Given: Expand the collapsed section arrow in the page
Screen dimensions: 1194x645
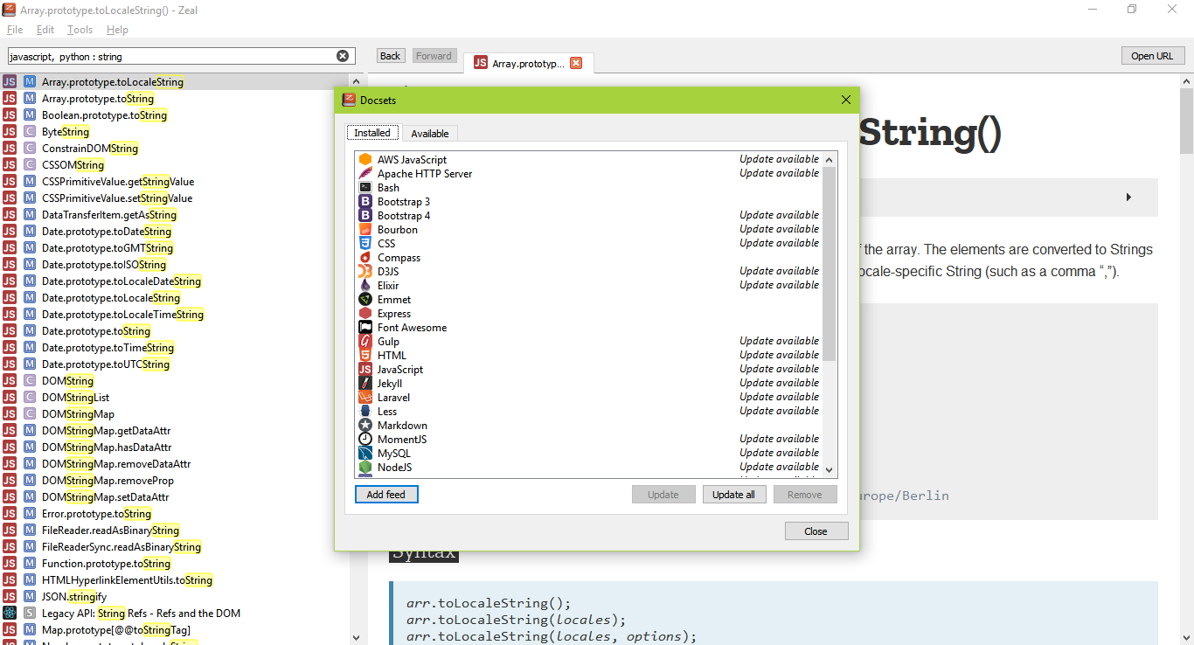Looking at the screenshot, I should [1128, 198].
